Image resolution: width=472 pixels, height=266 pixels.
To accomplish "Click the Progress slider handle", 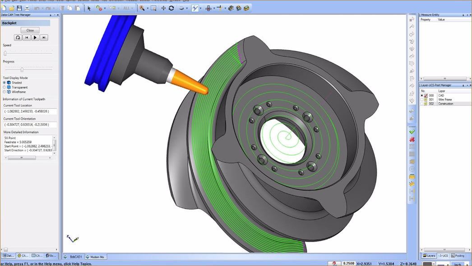I will [22, 70].
